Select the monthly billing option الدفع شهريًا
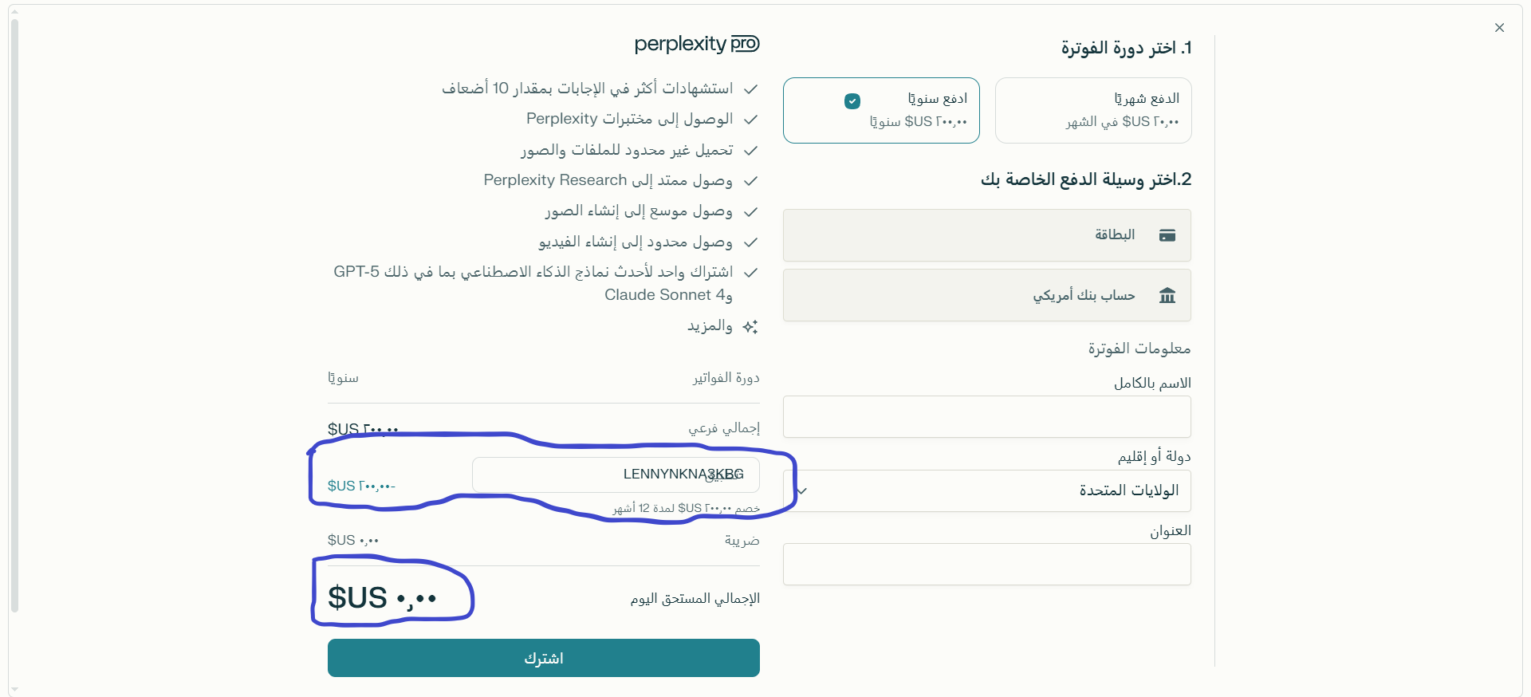This screenshot has width=1531, height=697. point(1093,110)
